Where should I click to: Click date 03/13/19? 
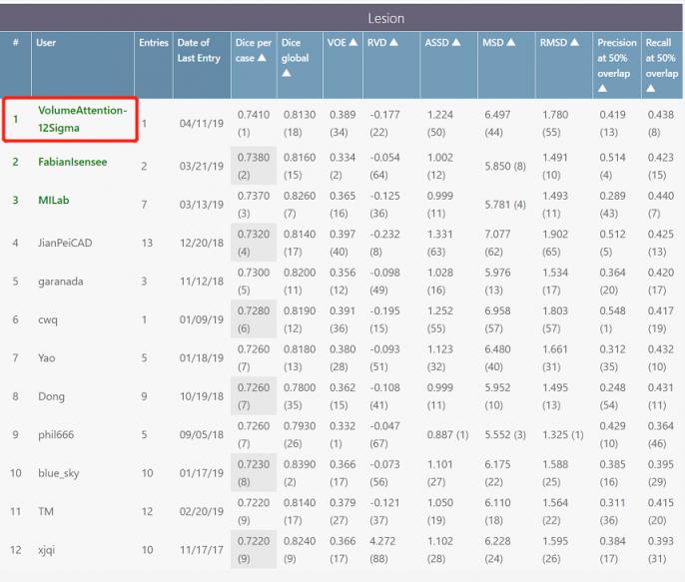(x=202, y=205)
